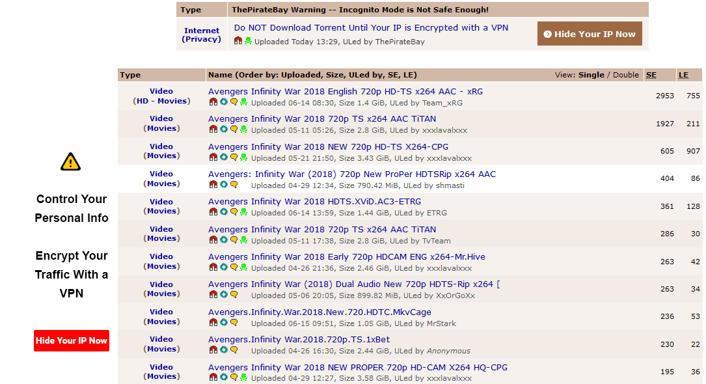This screenshot has width=706, height=384.
Task: Click seeders value 2953
Action: [x=664, y=96]
